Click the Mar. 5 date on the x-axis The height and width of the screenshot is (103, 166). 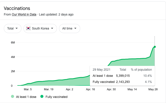pyautogui.click(x=28, y=90)
